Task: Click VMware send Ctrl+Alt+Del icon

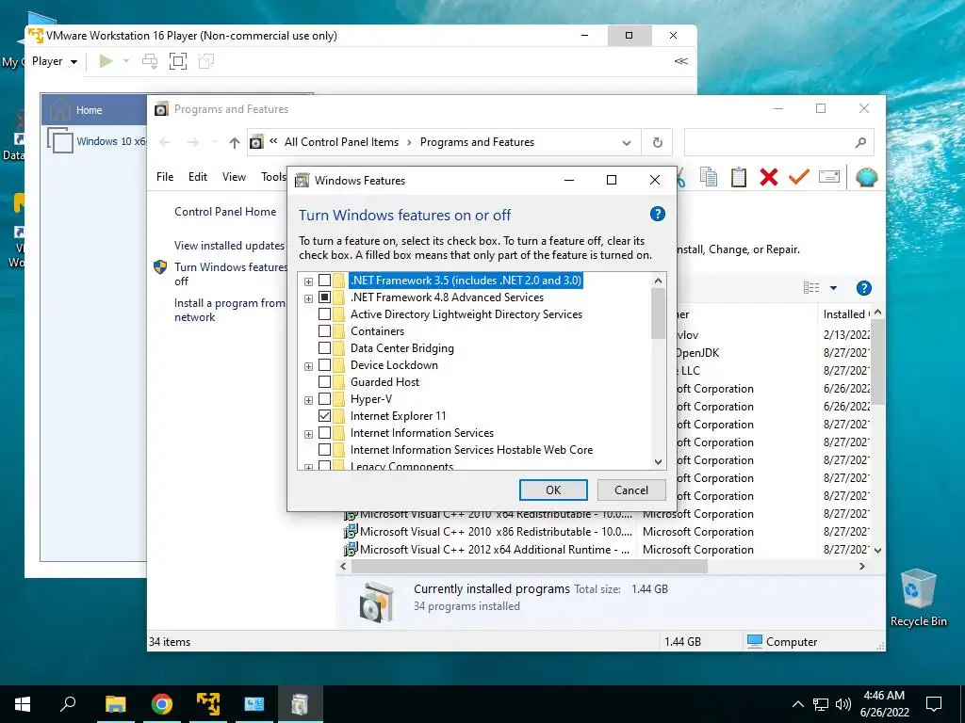Action: pos(150,61)
